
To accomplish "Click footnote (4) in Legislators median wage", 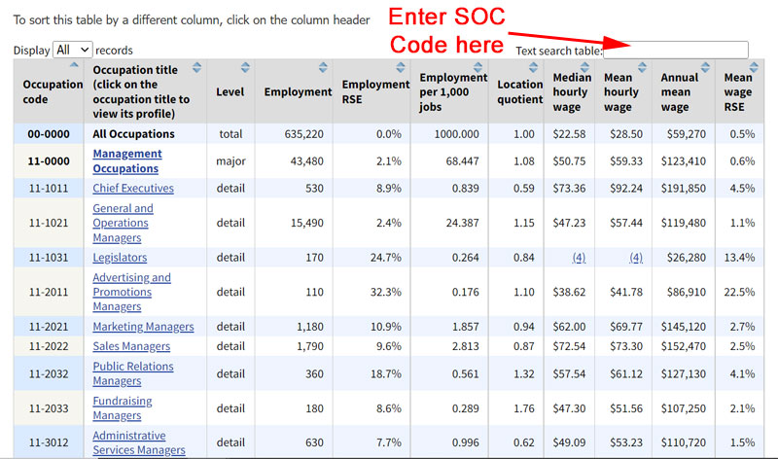I will (x=579, y=258).
